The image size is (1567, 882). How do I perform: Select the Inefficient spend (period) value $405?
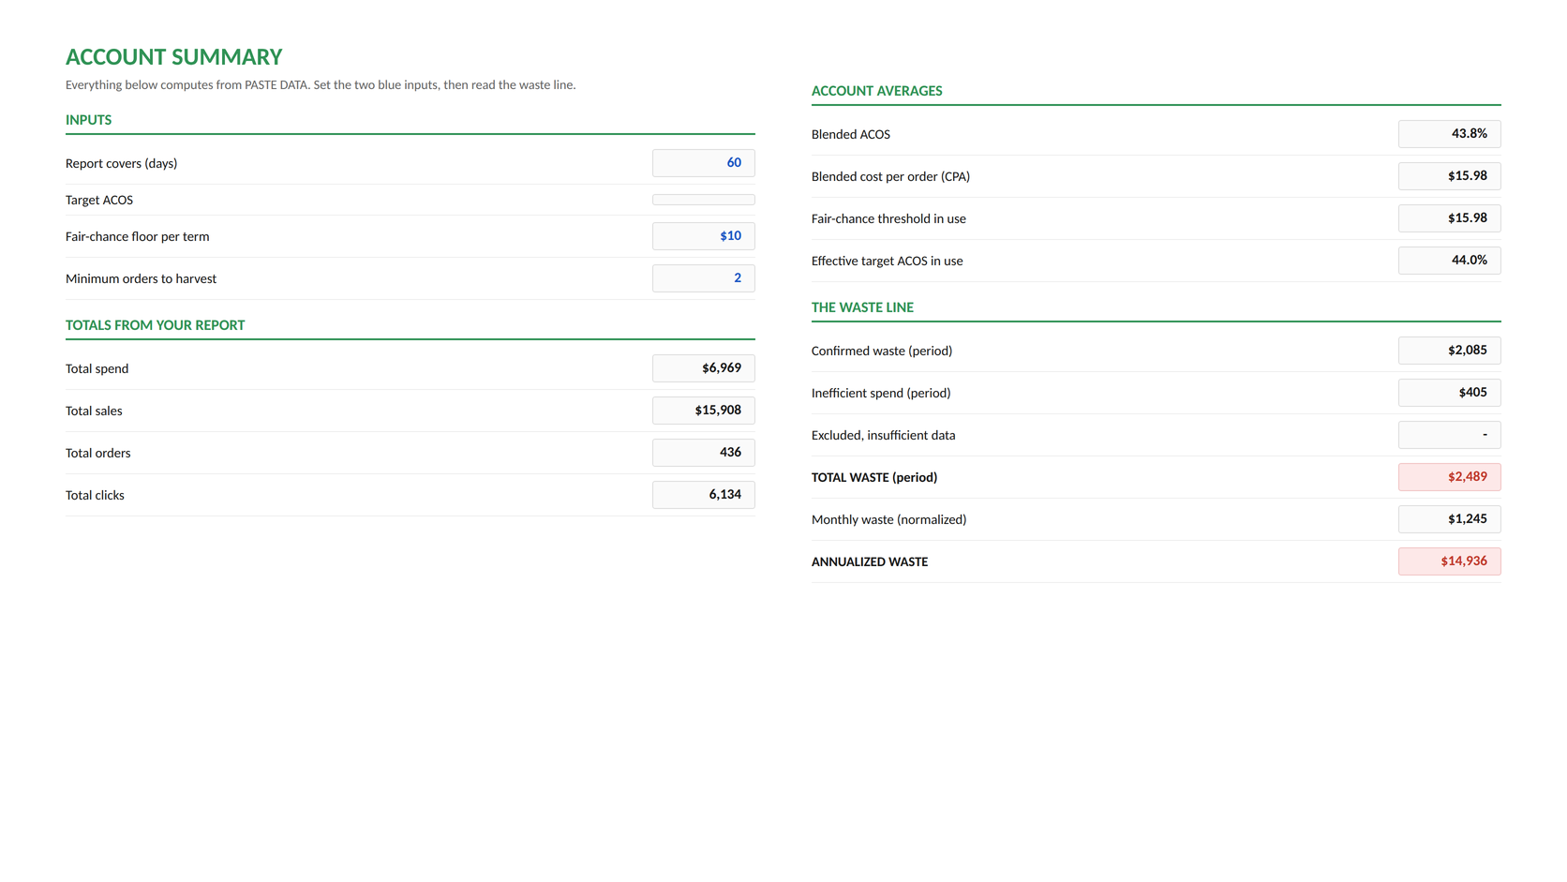coord(1449,393)
